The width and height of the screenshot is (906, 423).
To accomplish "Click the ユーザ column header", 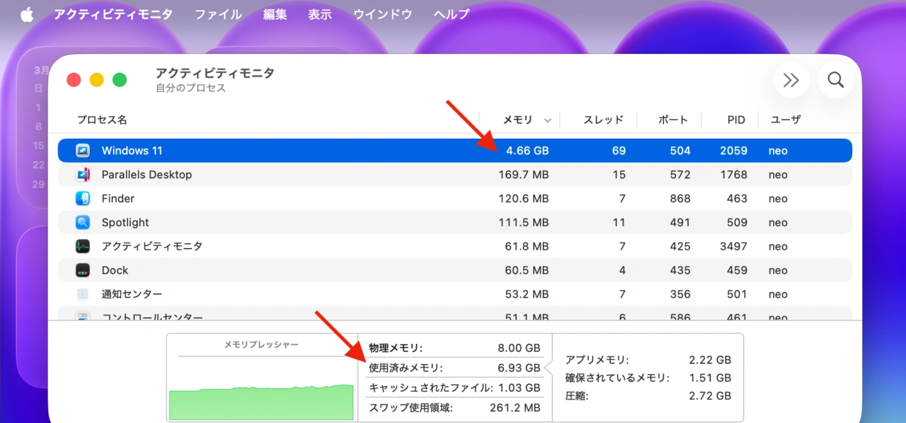I will [x=786, y=120].
